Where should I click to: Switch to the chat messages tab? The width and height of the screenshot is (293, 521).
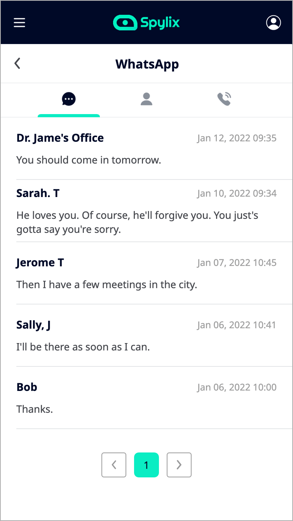click(x=69, y=99)
